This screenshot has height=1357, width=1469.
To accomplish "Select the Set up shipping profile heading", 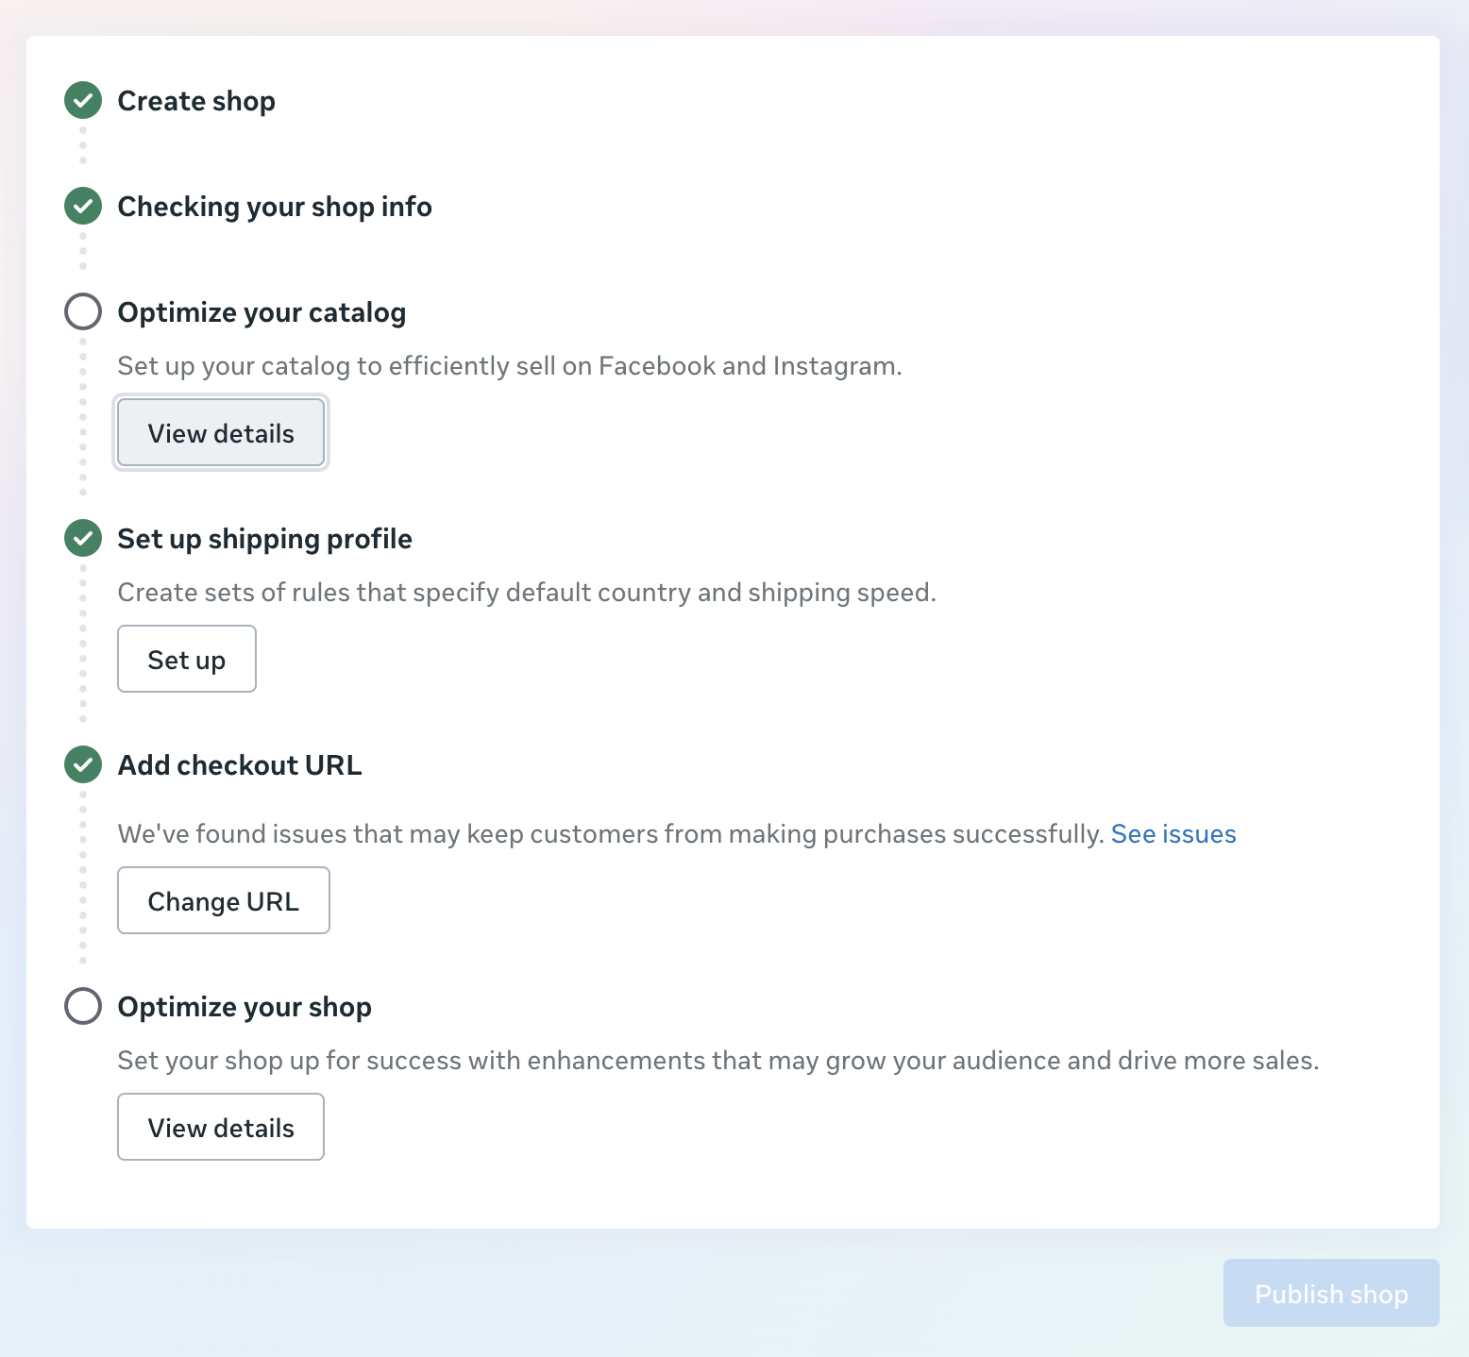I will click(x=264, y=539).
